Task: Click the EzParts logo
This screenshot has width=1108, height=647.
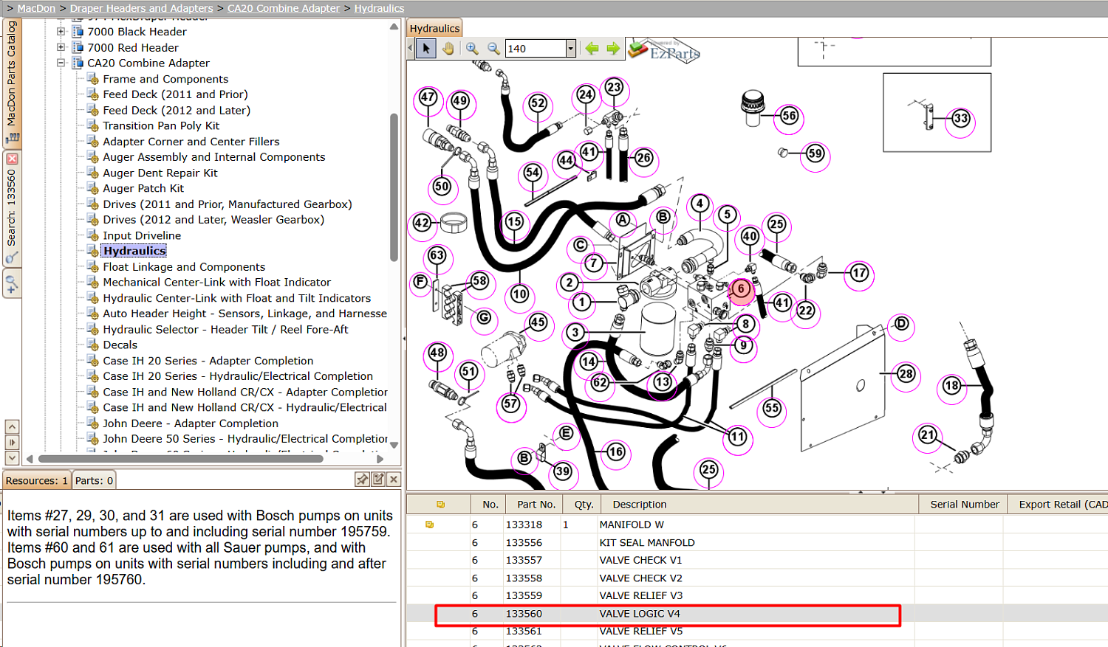Action: tap(664, 50)
